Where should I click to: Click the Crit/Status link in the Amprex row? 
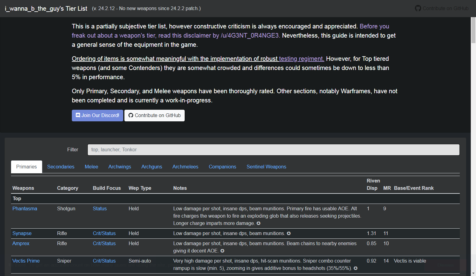click(x=104, y=244)
